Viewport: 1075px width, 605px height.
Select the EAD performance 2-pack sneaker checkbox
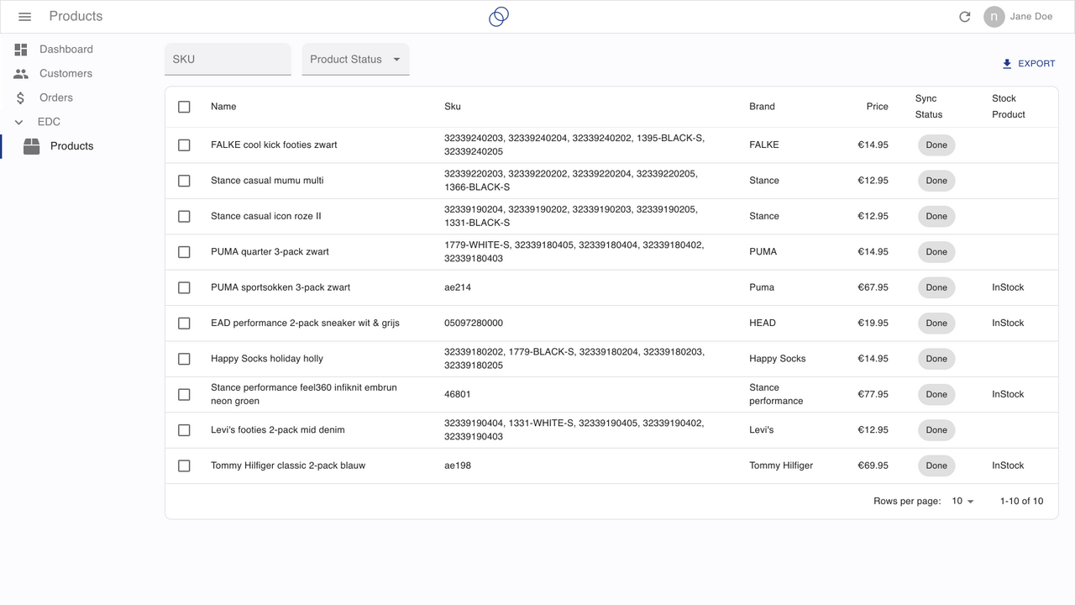tap(184, 324)
